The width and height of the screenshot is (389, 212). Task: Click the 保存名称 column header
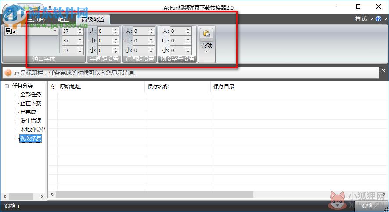point(178,87)
